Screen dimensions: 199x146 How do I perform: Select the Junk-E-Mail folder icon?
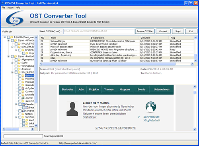(x=23, y=101)
